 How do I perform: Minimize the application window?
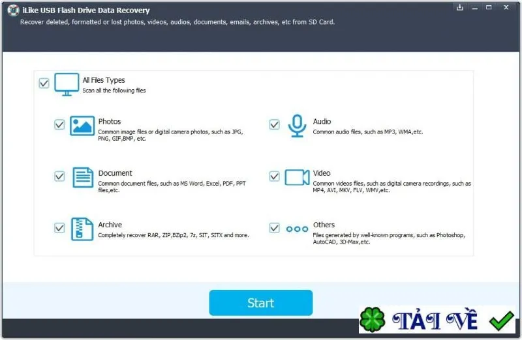pos(475,8)
